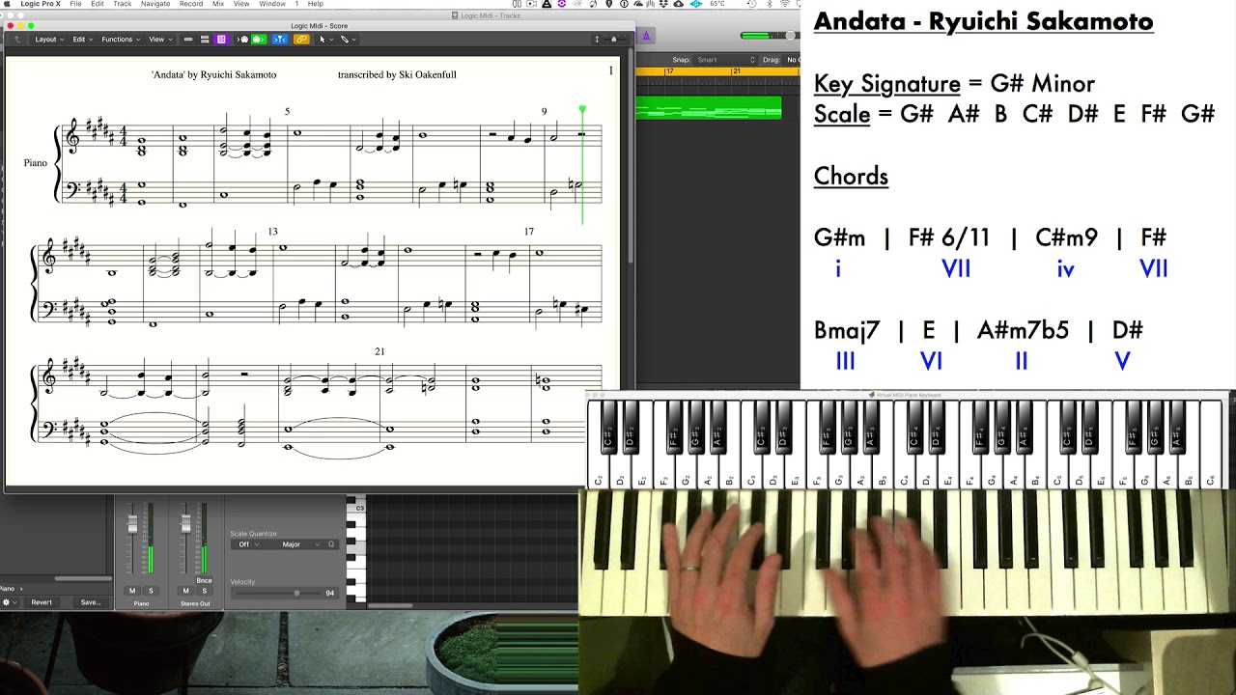Image resolution: width=1236 pixels, height=695 pixels.
Task: Click the piano roll horizontal scrollbar
Action: (390, 606)
